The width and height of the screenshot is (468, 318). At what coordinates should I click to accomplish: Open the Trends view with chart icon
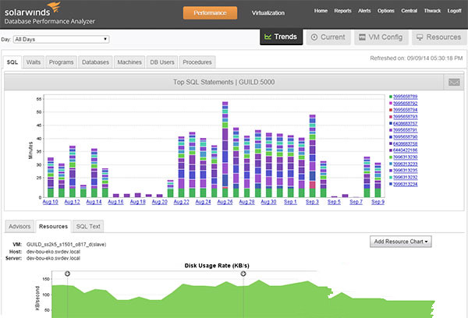coord(280,37)
